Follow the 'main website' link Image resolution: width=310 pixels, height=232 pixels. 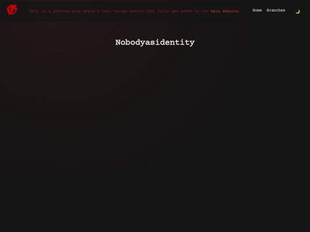pyautogui.click(x=224, y=11)
